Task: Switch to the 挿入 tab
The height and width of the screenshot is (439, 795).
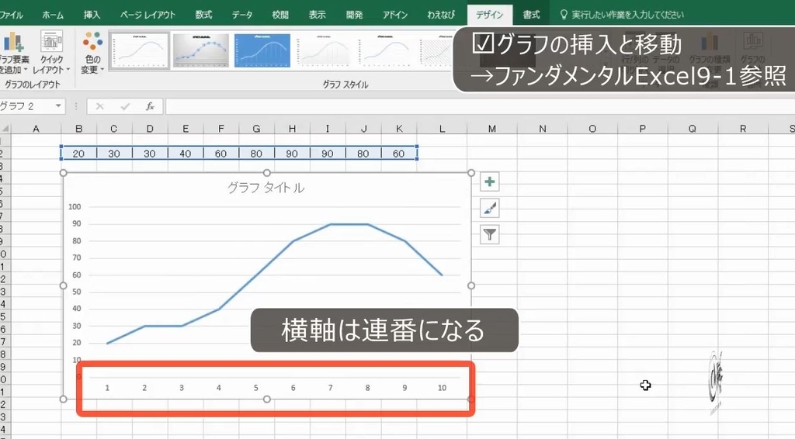Action: [x=92, y=15]
